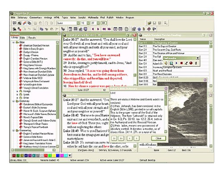Expand the Foreign folder in library tree
The width and height of the screenshot is (223, 176).
(x=17, y=91)
